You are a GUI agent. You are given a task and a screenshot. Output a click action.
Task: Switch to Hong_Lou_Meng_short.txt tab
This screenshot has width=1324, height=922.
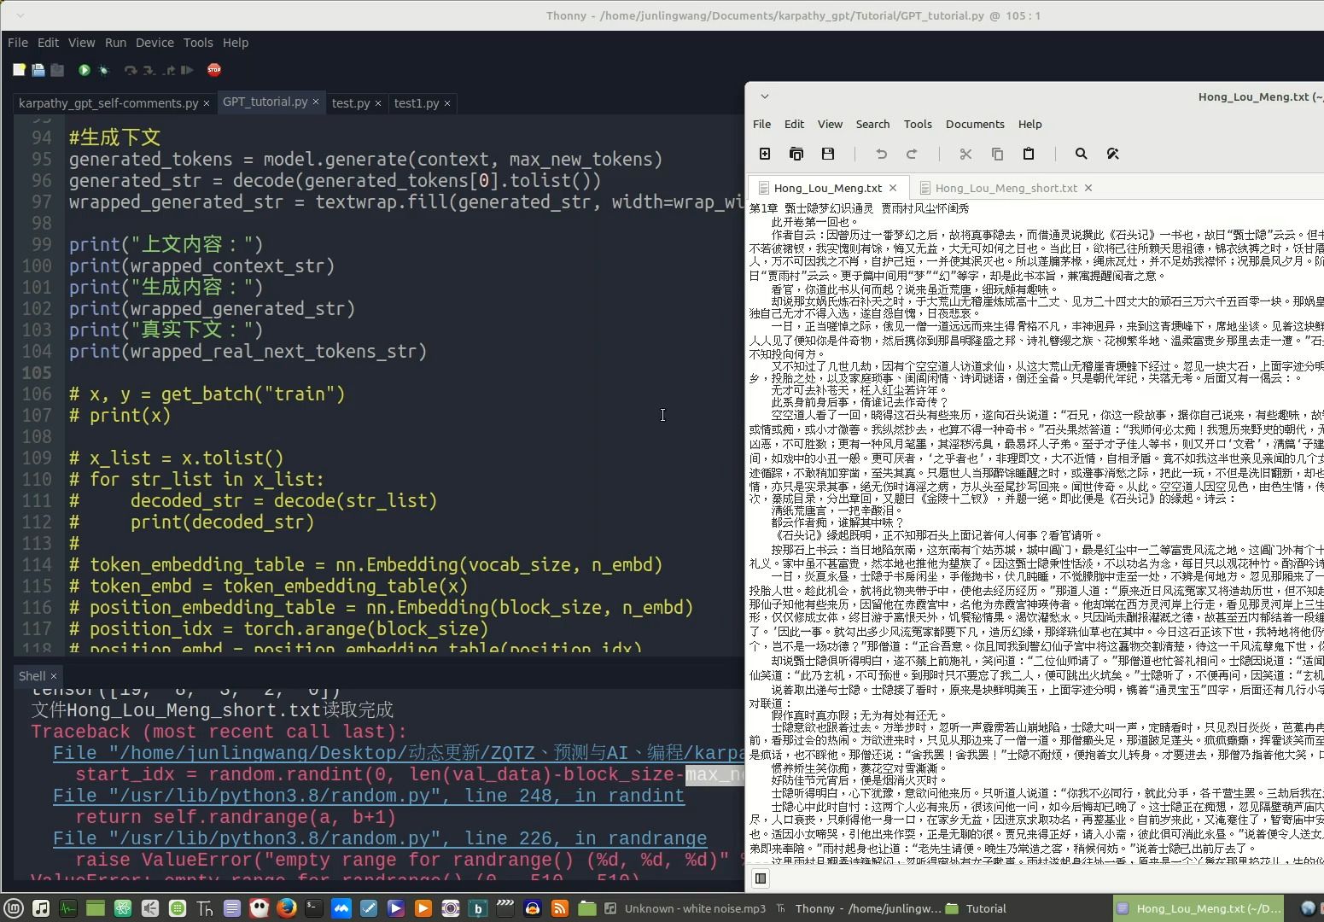click(1006, 188)
